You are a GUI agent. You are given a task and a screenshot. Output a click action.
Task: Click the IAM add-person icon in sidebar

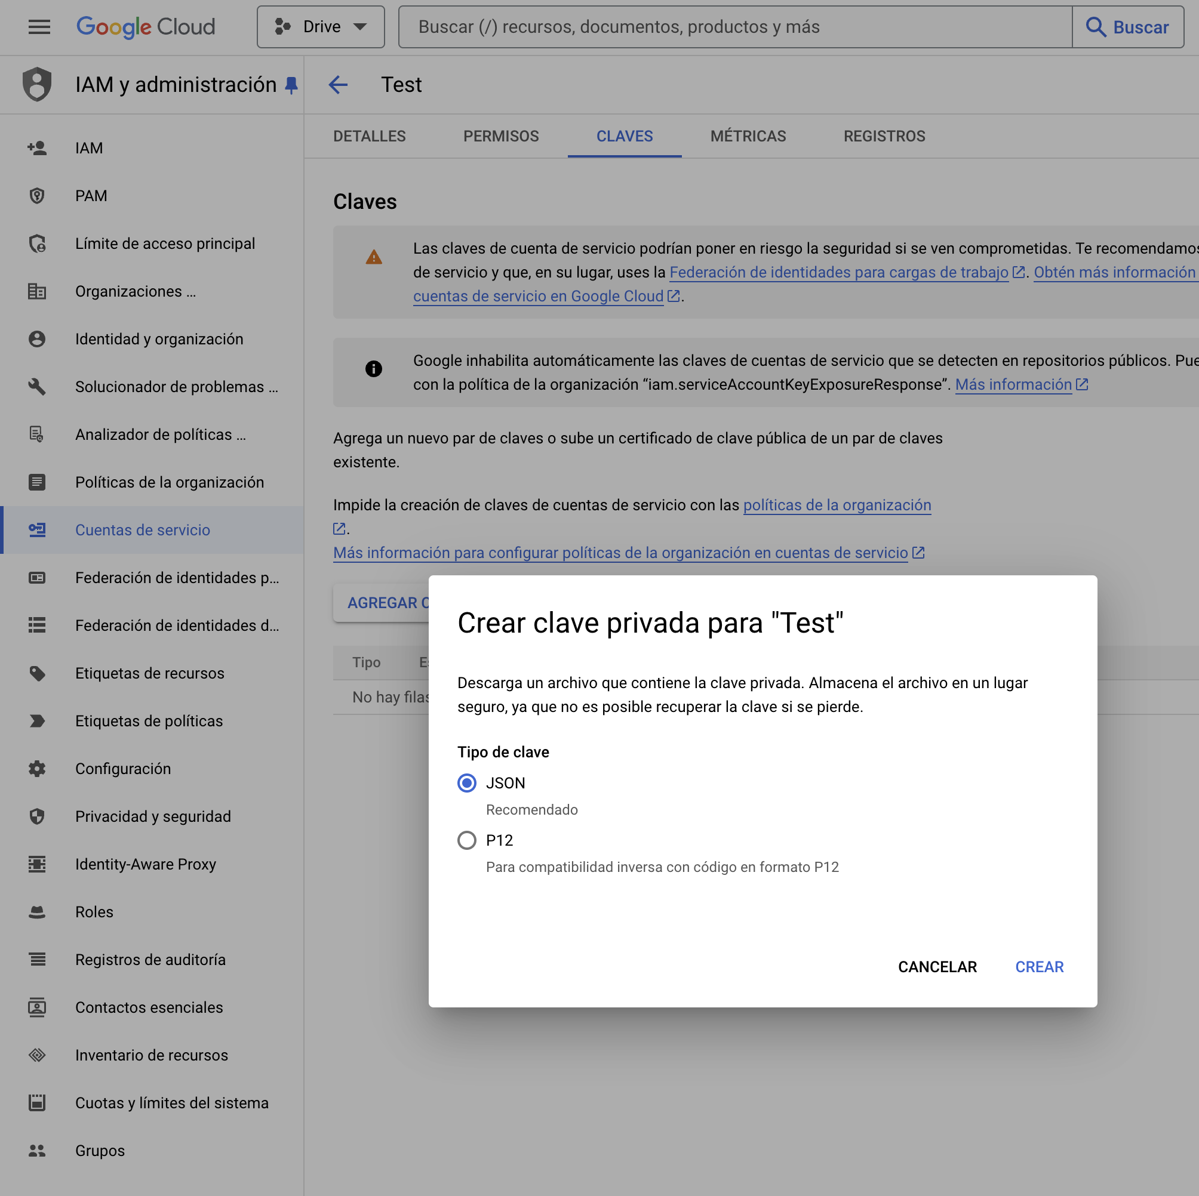[x=37, y=147]
